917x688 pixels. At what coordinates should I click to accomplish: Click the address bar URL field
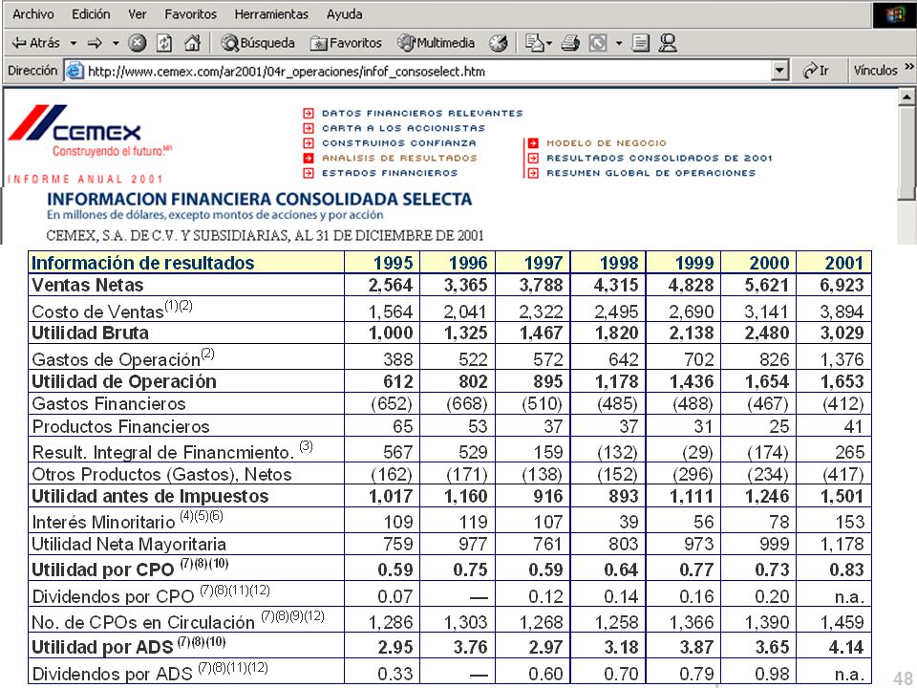[427, 72]
